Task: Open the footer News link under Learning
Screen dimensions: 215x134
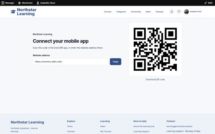Action: 103,126
